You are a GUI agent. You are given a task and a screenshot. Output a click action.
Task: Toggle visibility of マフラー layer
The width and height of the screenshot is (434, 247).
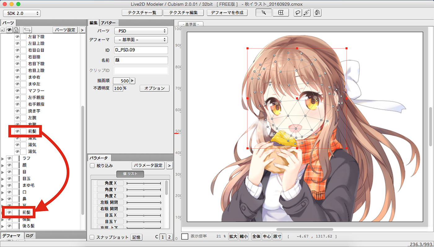(x=17, y=91)
